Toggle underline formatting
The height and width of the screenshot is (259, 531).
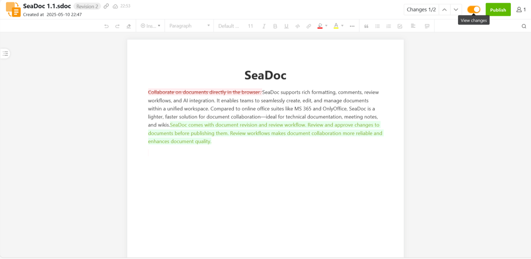click(286, 26)
